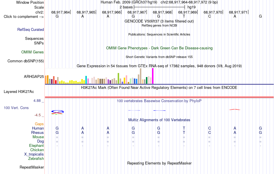Click the blue G conservation logo
Viewport: 274px width, 174px height.
click(57, 111)
